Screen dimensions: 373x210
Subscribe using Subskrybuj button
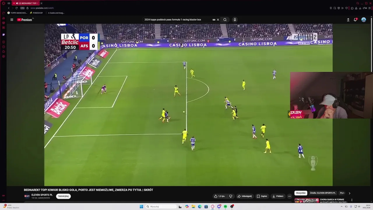coord(63,196)
